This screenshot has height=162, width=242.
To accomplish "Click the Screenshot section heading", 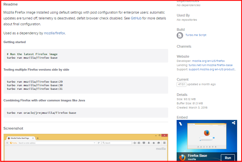I will coord(13,128).
